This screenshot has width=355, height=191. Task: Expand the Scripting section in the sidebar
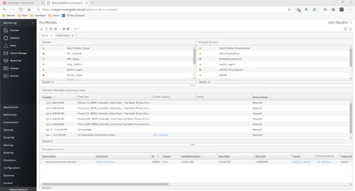pos(9,138)
